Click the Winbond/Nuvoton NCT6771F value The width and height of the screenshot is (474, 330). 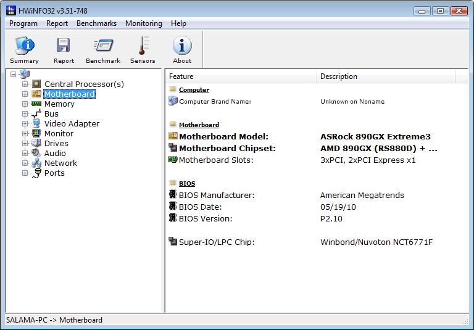coord(376,242)
